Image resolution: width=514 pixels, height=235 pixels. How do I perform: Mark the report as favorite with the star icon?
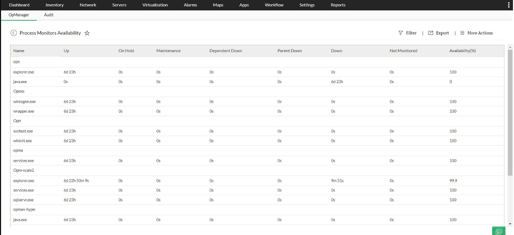pyautogui.click(x=87, y=33)
